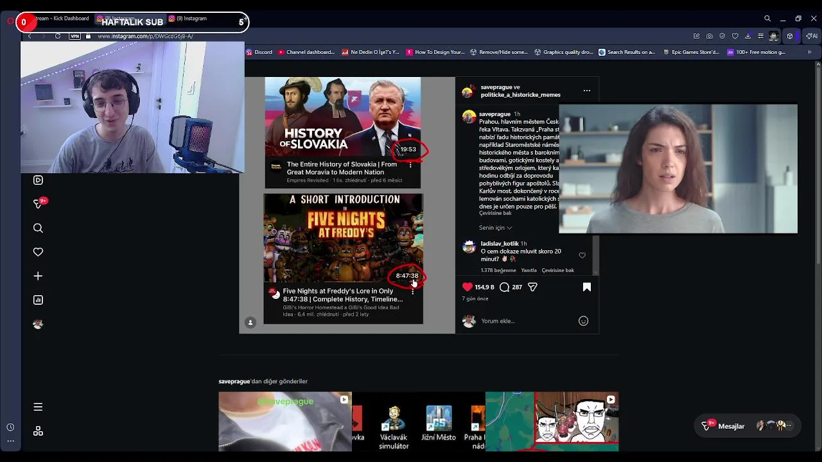Image resolution: width=822 pixels, height=462 pixels.
Task: Open browser snapshot camera icon
Action: [x=709, y=36]
